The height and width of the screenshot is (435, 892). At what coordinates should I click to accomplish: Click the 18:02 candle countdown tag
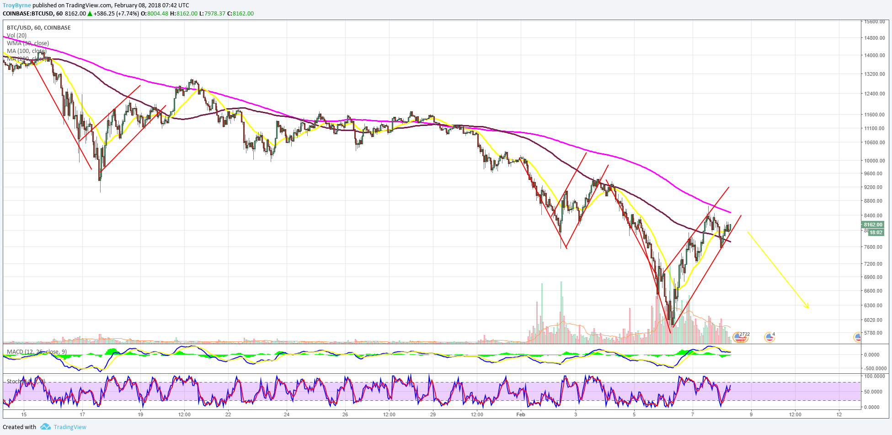click(x=876, y=232)
